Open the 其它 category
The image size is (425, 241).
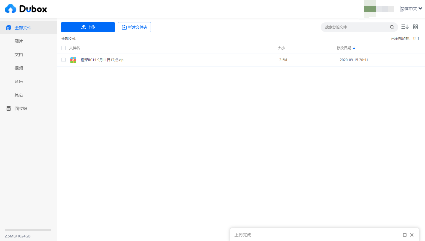click(x=19, y=95)
